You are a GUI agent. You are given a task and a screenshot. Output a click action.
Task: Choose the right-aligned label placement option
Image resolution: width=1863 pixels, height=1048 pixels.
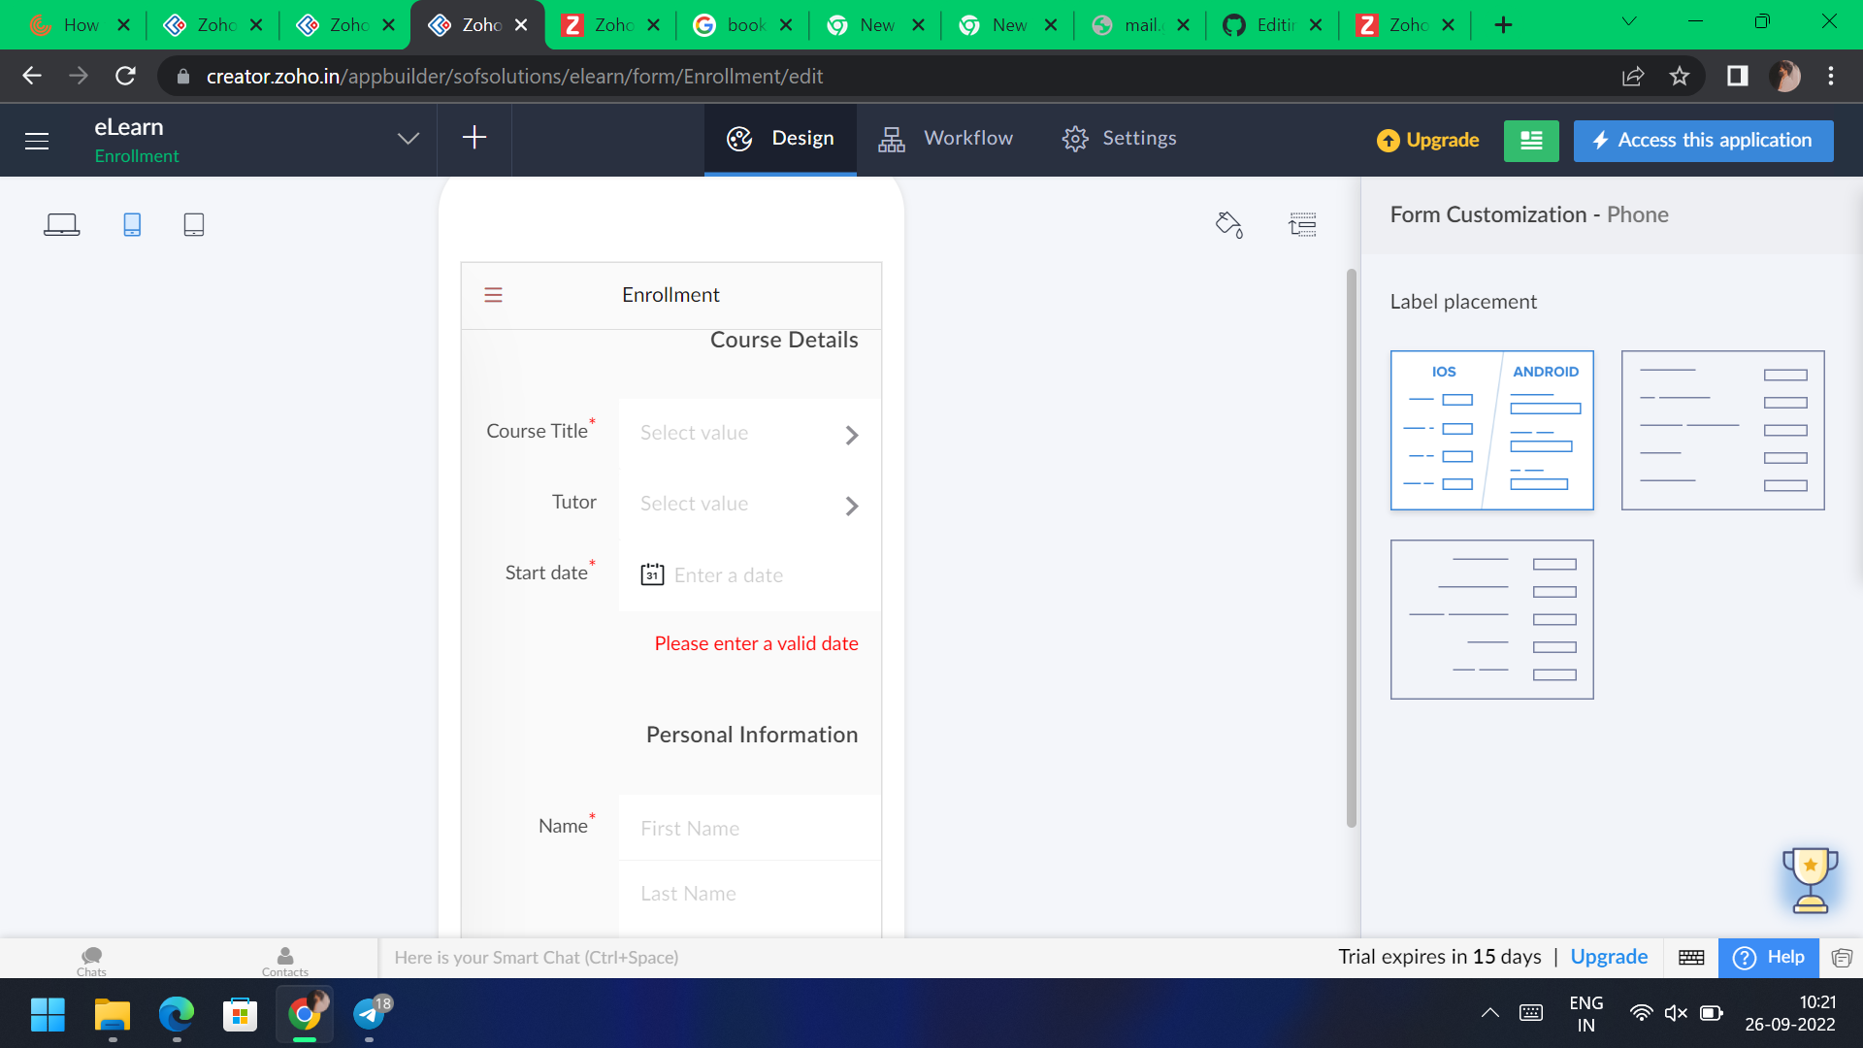pos(1722,430)
